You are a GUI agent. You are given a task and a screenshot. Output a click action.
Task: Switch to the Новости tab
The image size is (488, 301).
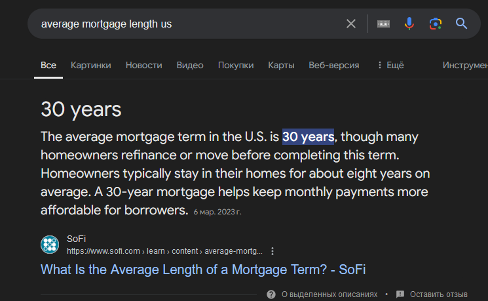pyautogui.click(x=143, y=65)
